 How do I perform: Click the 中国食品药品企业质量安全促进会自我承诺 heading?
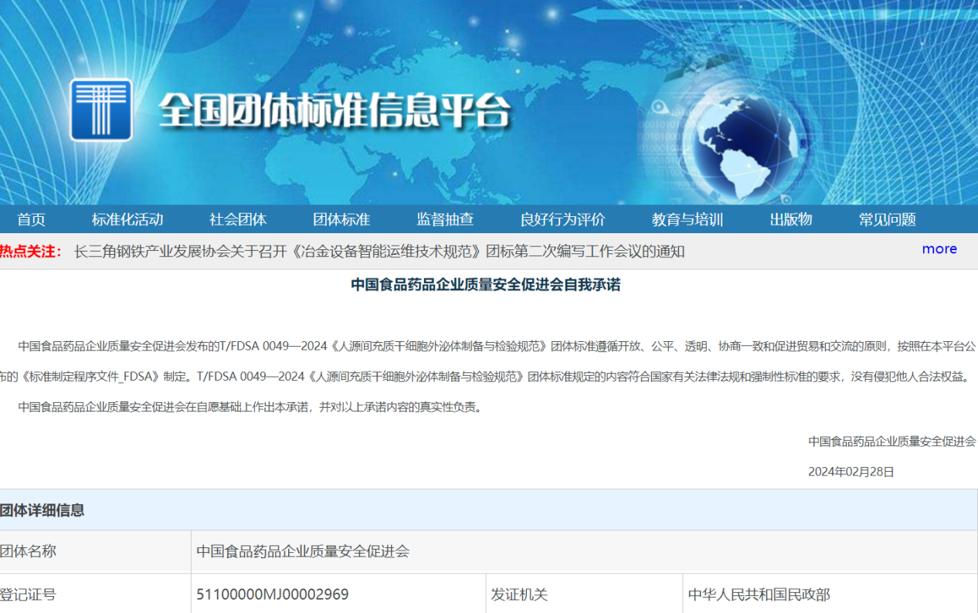(485, 285)
